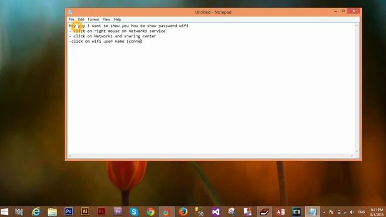386x217 pixels.
Task: Open the Edit menu
Action: (x=81, y=19)
